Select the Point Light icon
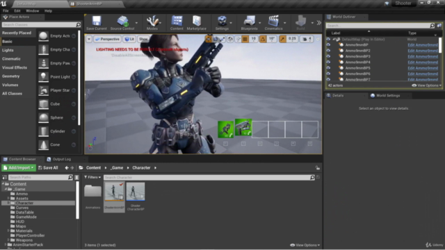 pyautogui.click(x=43, y=77)
